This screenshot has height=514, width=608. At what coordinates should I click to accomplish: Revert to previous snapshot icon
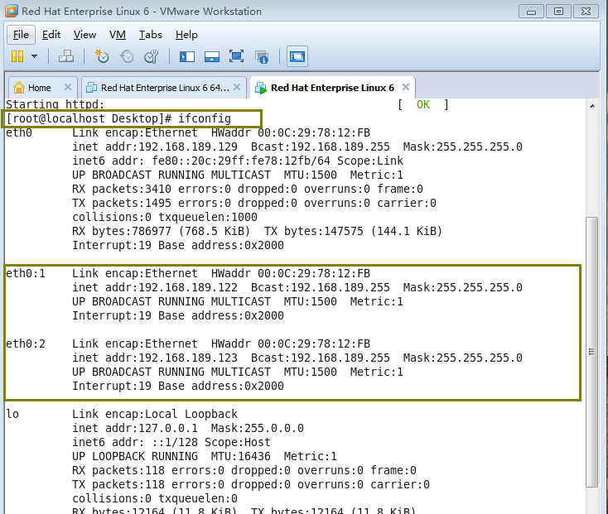(x=127, y=56)
